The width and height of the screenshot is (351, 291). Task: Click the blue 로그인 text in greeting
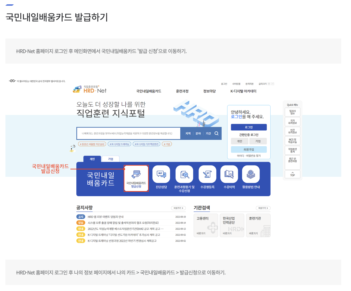(x=236, y=117)
